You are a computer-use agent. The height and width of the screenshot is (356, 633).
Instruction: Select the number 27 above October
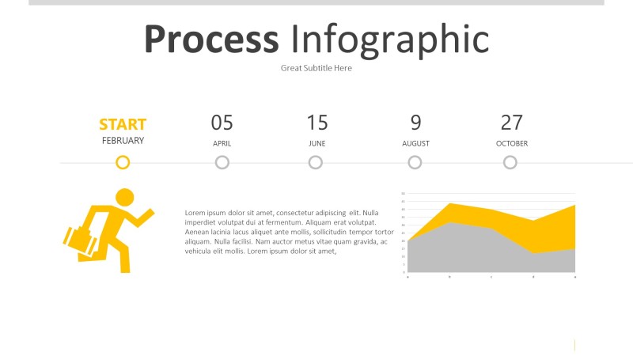point(512,123)
